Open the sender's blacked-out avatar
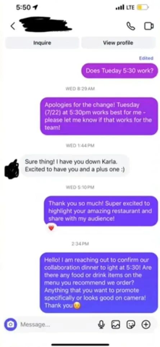The height and width of the screenshot is (347, 160). (11, 169)
